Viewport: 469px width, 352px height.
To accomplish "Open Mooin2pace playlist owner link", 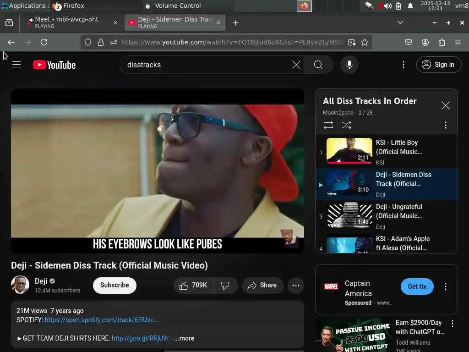I will pyautogui.click(x=338, y=113).
